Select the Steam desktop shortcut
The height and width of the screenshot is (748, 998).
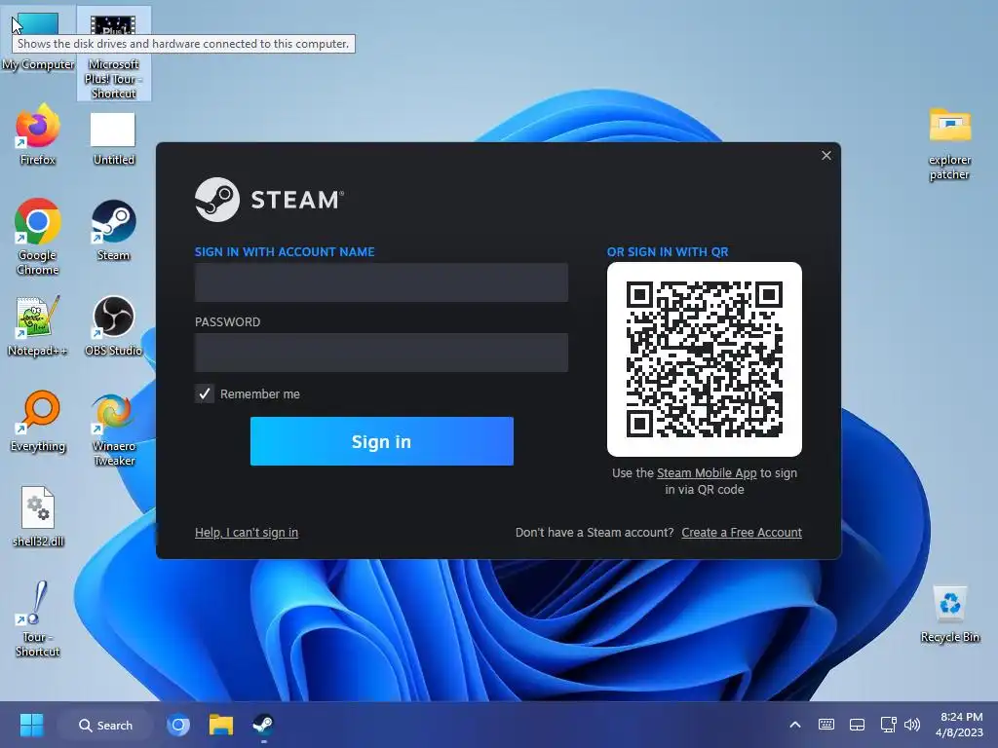(113, 230)
